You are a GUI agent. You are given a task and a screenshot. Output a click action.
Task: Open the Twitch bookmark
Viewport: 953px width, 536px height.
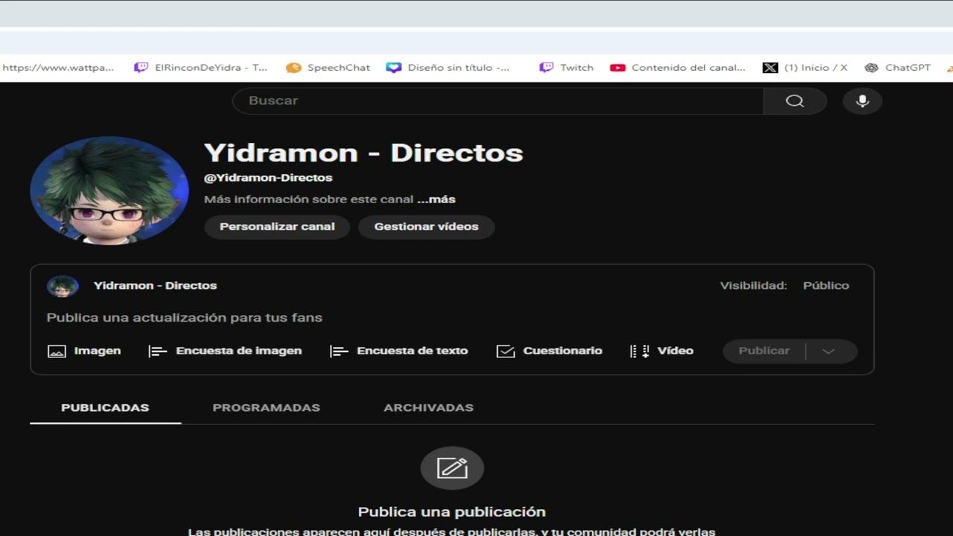pyautogui.click(x=567, y=68)
